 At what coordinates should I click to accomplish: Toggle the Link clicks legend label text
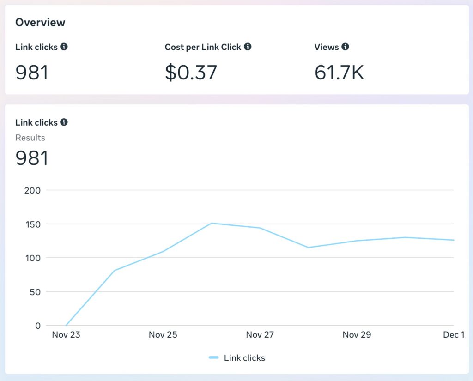pos(244,358)
